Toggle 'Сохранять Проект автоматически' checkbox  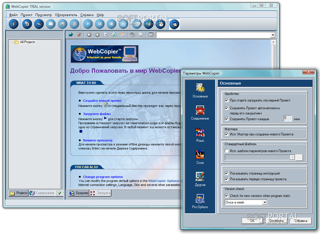pyautogui.click(x=226, y=108)
